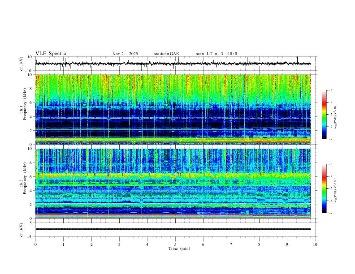
Task: Click the "8" tick on ch.1 frequency axis
Action: (31, 89)
